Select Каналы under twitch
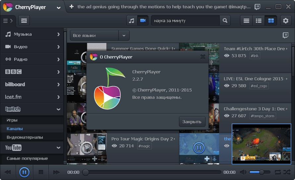Viewport: 295px width, 180px height. [32, 128]
